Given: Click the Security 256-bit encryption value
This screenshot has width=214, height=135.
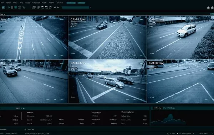Looking at the screenshot, I should click(x=46, y=120).
